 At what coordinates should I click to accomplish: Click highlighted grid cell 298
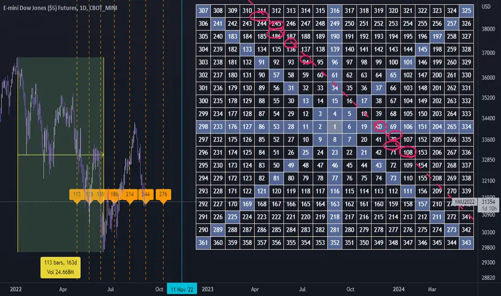[x=203, y=126]
